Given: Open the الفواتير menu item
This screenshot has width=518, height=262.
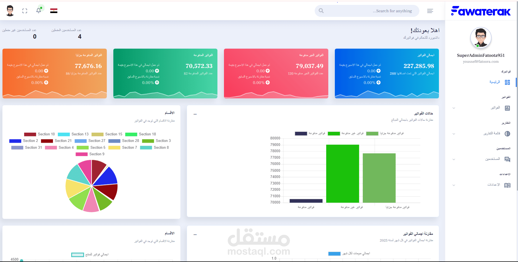Looking at the screenshot, I should [x=495, y=108].
